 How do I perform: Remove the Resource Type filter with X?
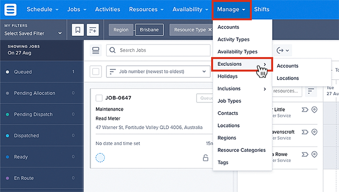coord(210,30)
